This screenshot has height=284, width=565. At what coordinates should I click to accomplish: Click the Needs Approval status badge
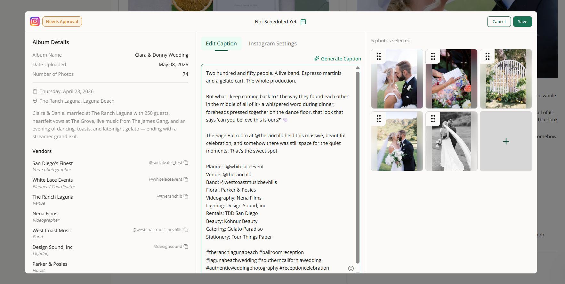pos(62,21)
